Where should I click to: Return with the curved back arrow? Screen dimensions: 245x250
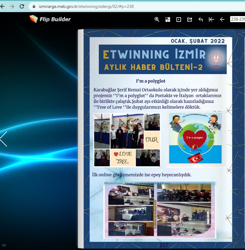(x=200, y=19)
